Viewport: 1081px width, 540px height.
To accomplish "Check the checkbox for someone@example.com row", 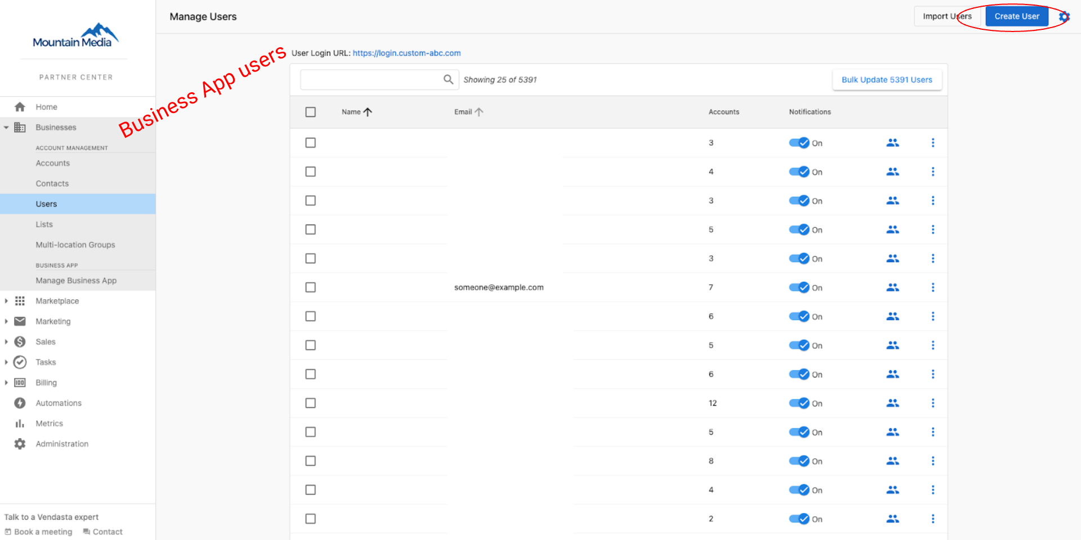I will 310,287.
